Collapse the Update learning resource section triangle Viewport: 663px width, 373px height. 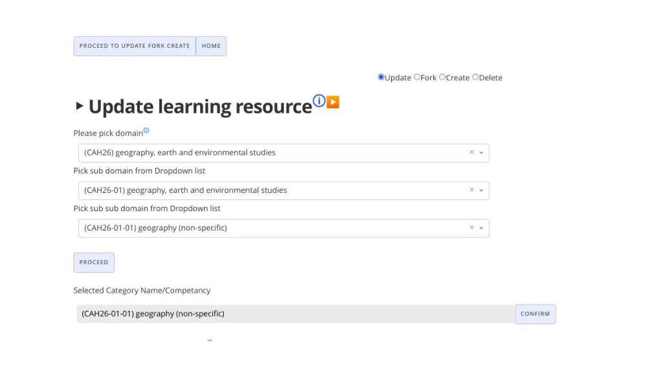point(79,106)
